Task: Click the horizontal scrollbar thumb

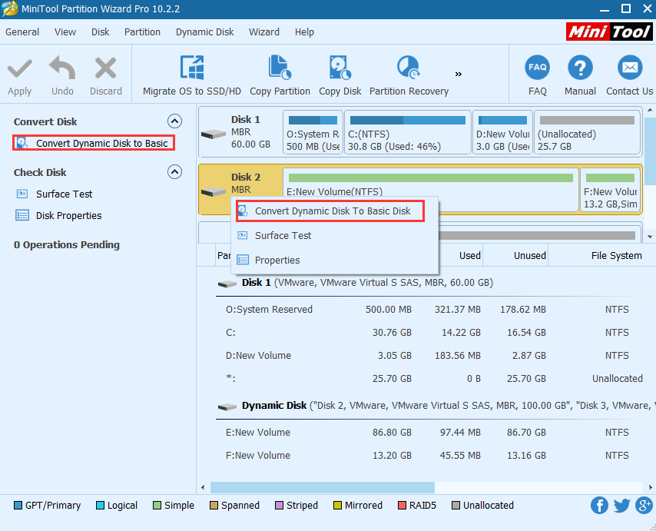Action: [322, 487]
